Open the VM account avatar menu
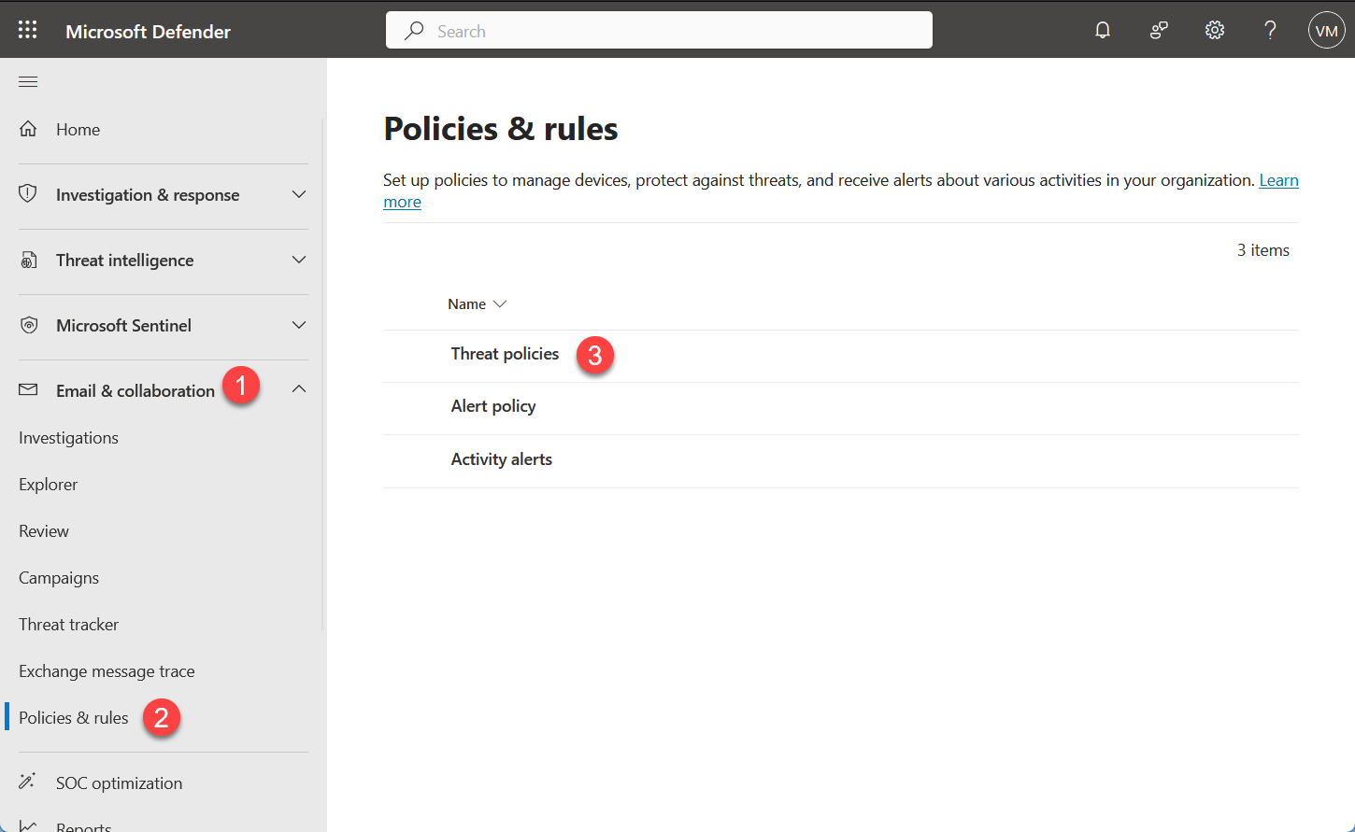 pyautogui.click(x=1326, y=29)
